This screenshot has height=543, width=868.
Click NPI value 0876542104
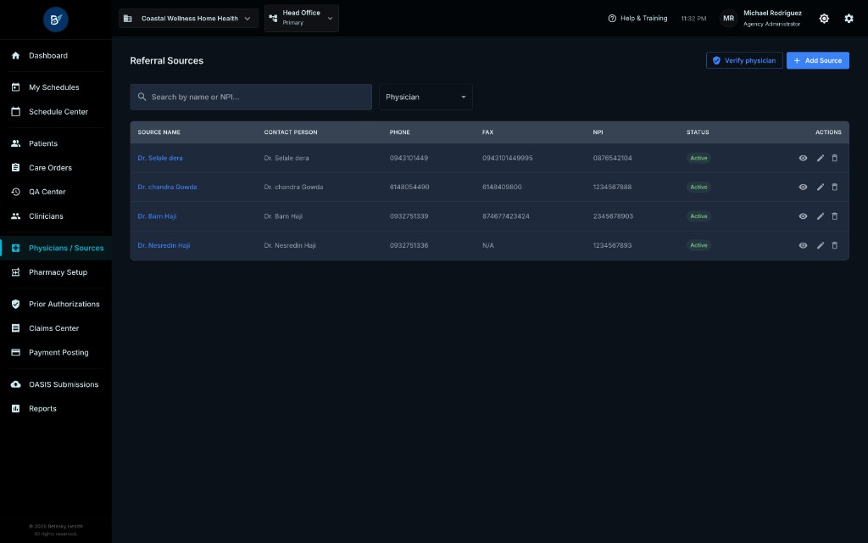coord(612,158)
